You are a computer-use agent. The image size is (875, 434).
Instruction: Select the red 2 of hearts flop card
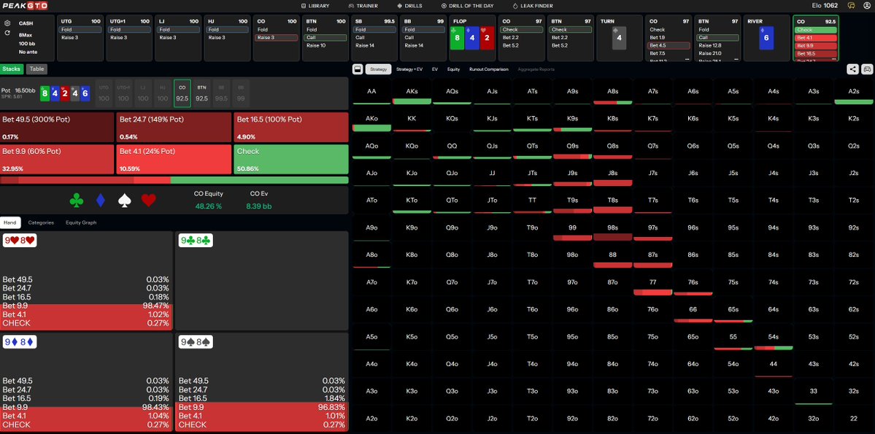click(x=487, y=38)
